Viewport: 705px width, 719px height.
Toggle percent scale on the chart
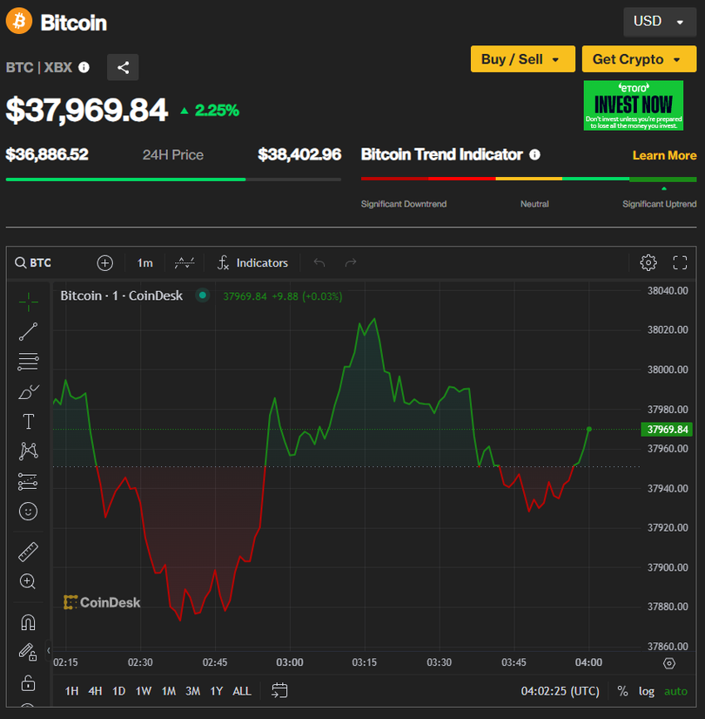click(x=622, y=691)
